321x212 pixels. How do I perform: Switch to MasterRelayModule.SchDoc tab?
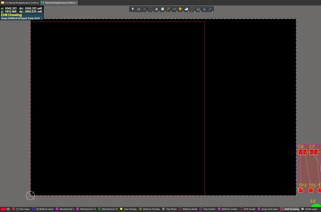click(20, 3)
